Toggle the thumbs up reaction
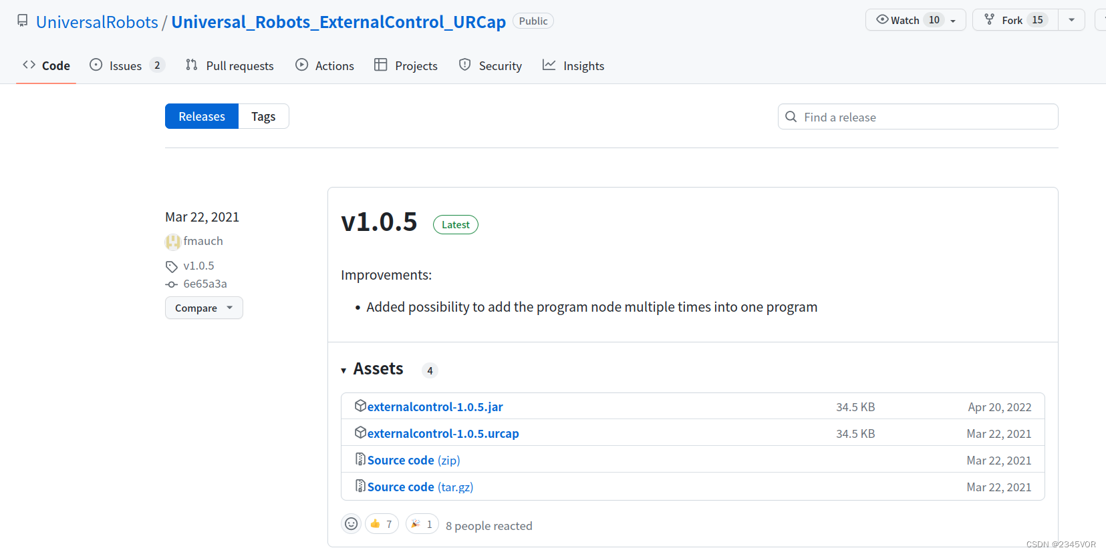1106x554 pixels. point(382,524)
